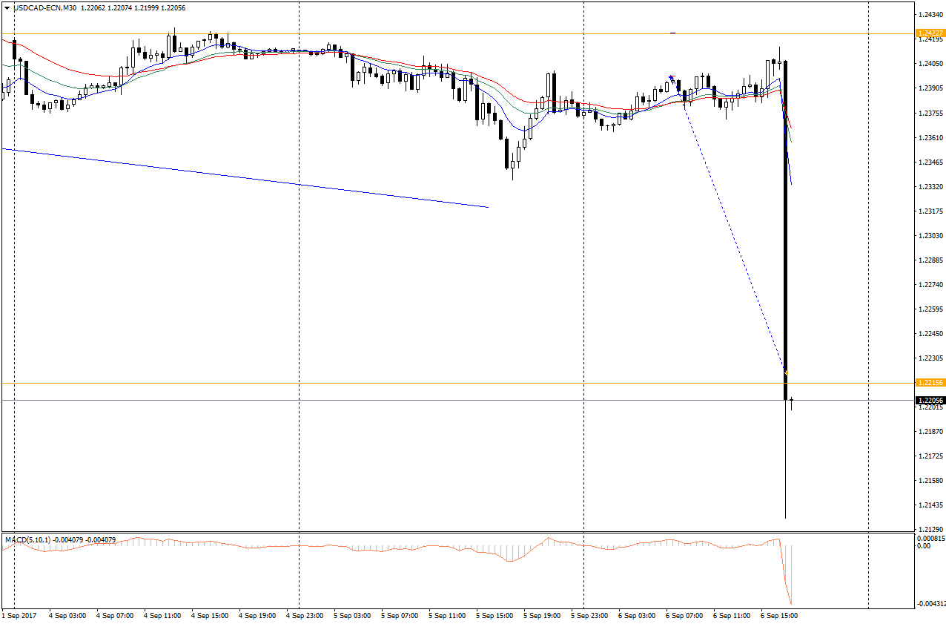Click the 1.22305 price axis label

click(930, 358)
